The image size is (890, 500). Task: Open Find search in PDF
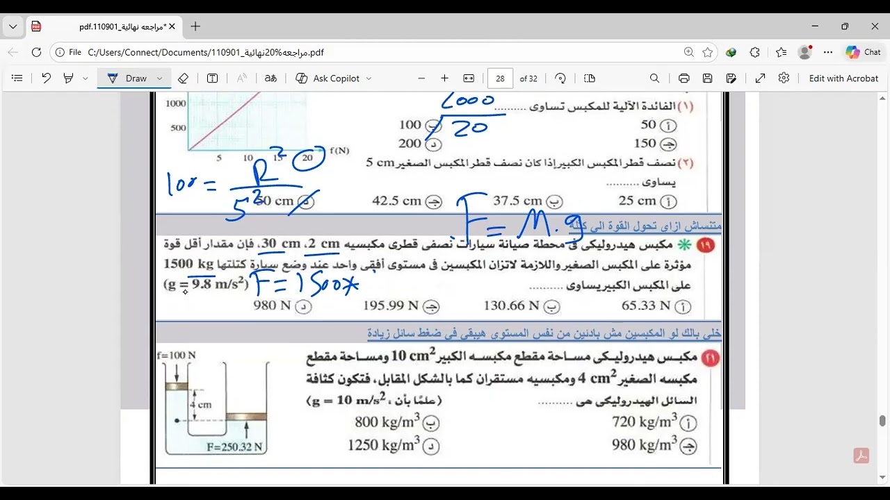[654, 78]
